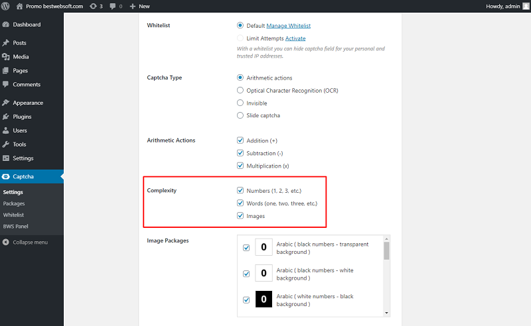Disable the Multiplication (x) checkbox

point(240,166)
